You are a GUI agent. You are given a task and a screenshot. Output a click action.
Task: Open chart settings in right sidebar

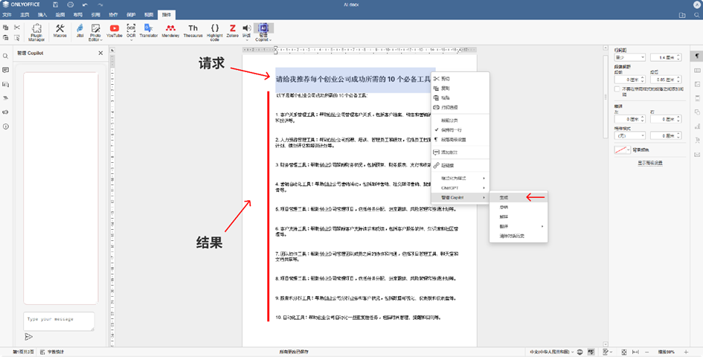tap(697, 126)
